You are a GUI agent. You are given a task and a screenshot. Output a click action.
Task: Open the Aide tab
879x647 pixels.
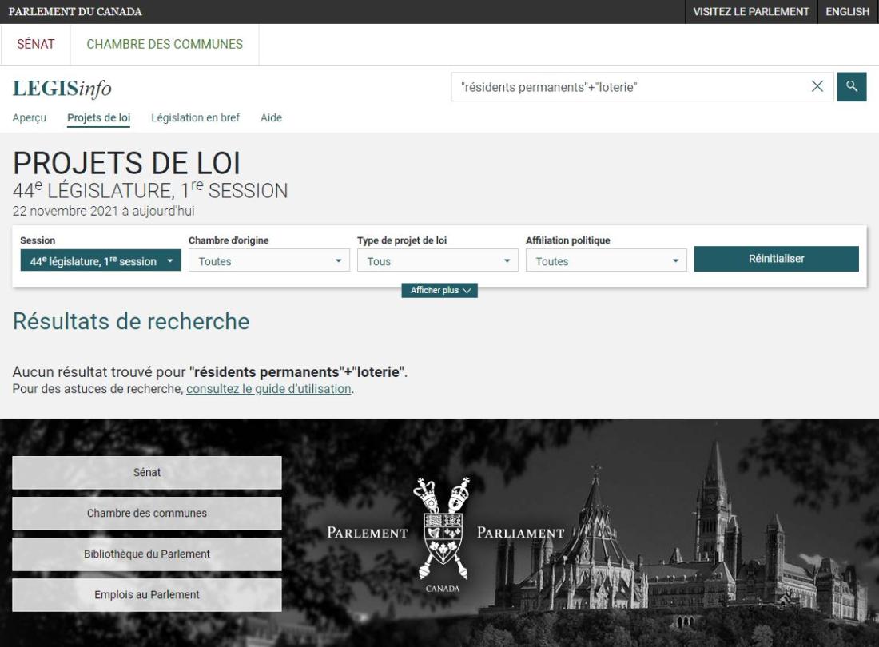272,117
